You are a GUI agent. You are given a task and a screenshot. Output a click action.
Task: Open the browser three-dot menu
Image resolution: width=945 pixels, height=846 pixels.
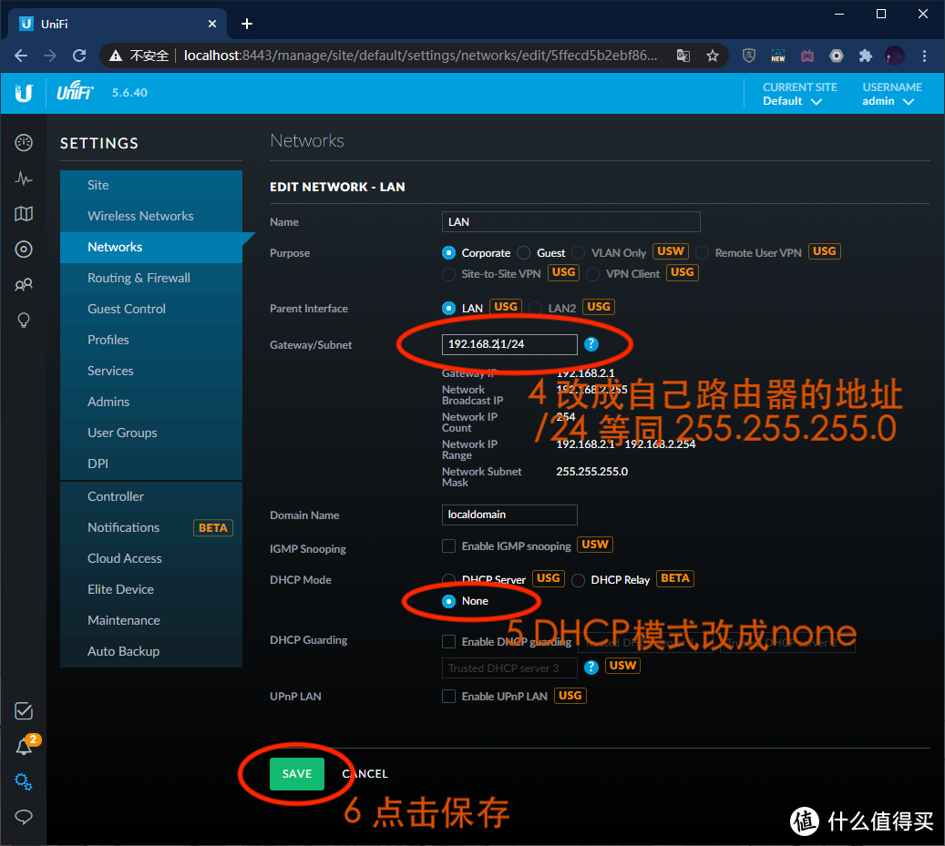924,56
